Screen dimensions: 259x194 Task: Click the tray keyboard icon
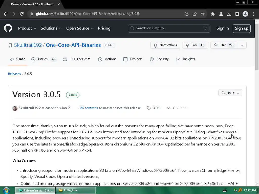tap(225, 190)
